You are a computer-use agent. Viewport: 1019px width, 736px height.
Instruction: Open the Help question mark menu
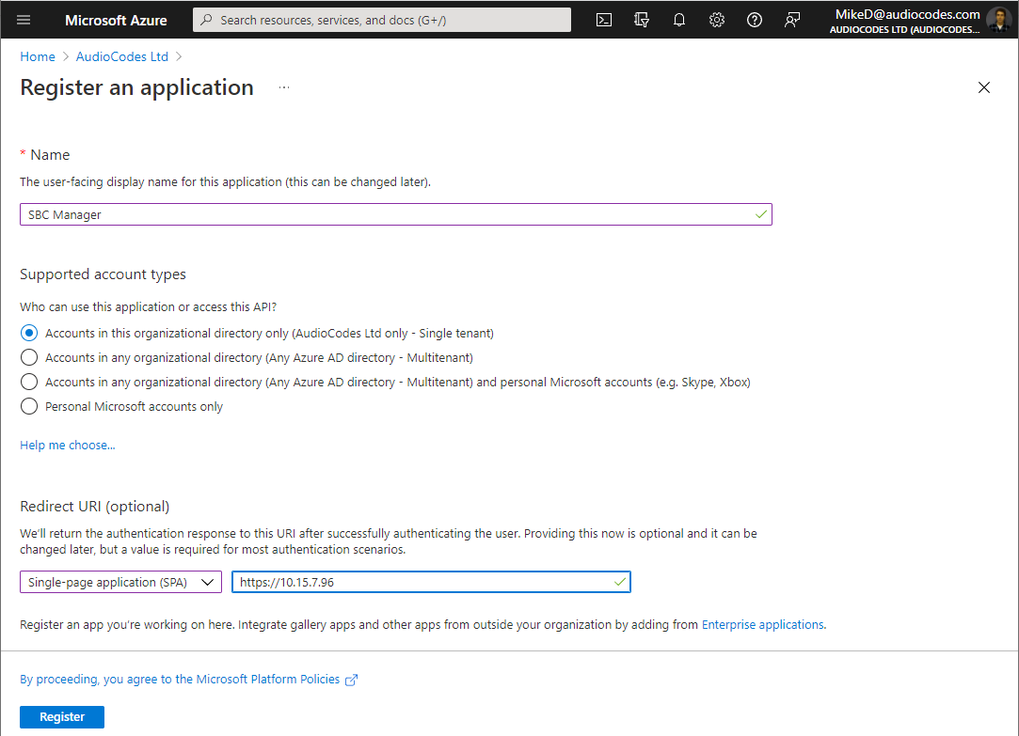(x=755, y=20)
